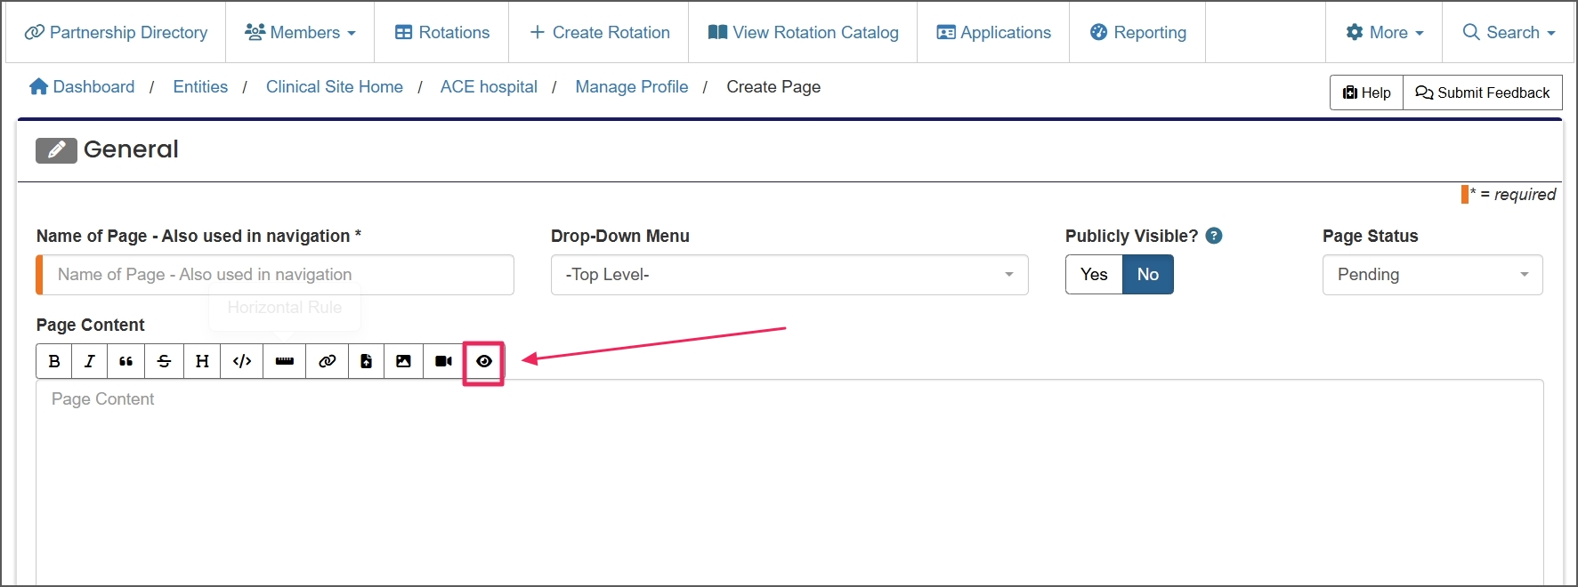The height and width of the screenshot is (587, 1578).
Task: Click the Name of Page input field
Action: coord(275,275)
